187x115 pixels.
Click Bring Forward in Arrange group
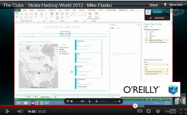[x=90, y=16]
